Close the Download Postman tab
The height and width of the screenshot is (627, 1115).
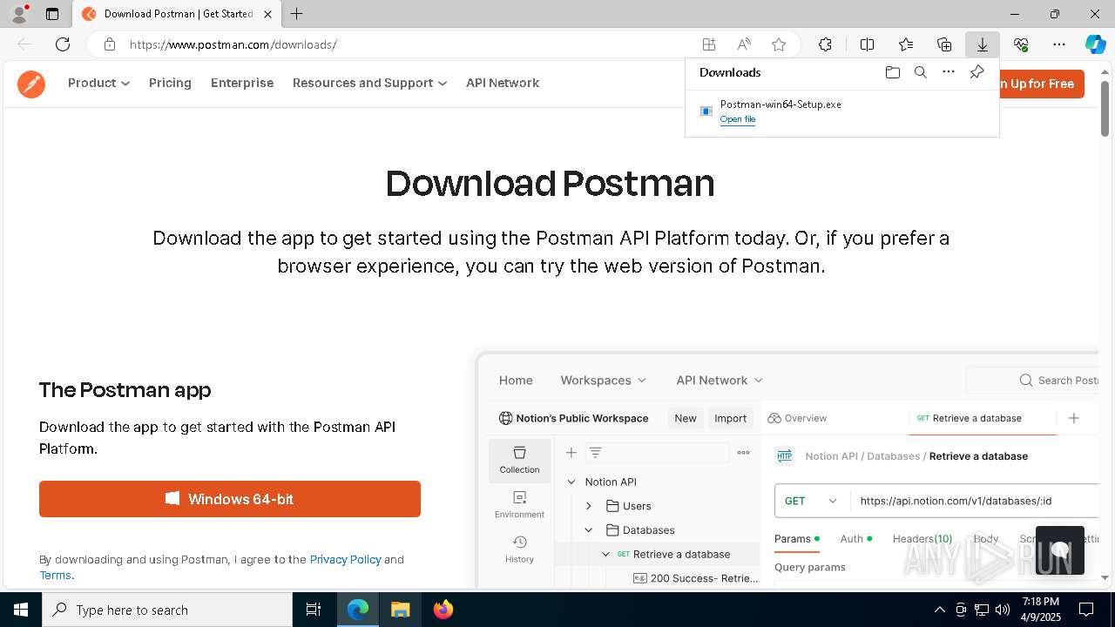(x=267, y=14)
